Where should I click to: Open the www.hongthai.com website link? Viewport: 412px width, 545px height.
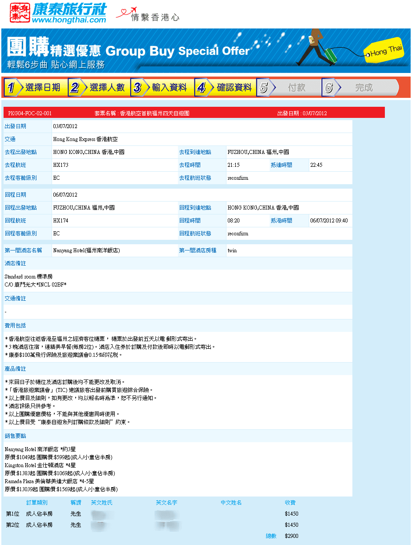pos(69,20)
